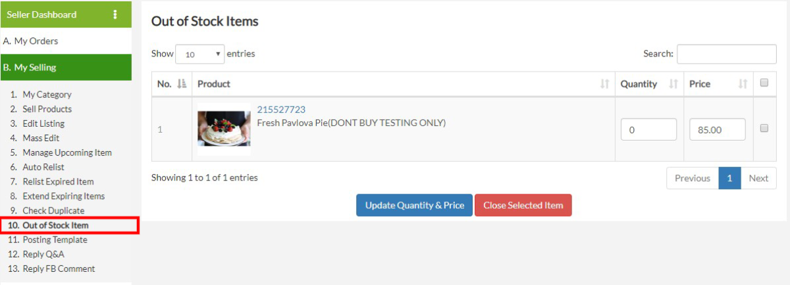The width and height of the screenshot is (790, 285).
Task: Click Close Selected Item button
Action: click(523, 205)
